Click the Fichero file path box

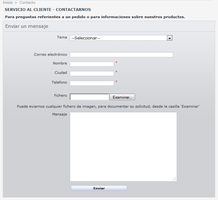89,97
